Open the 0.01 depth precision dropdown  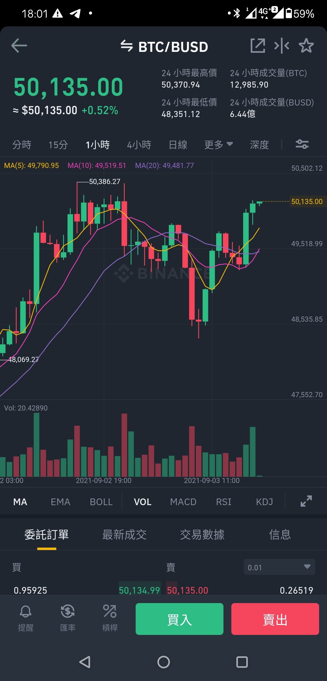click(x=279, y=567)
